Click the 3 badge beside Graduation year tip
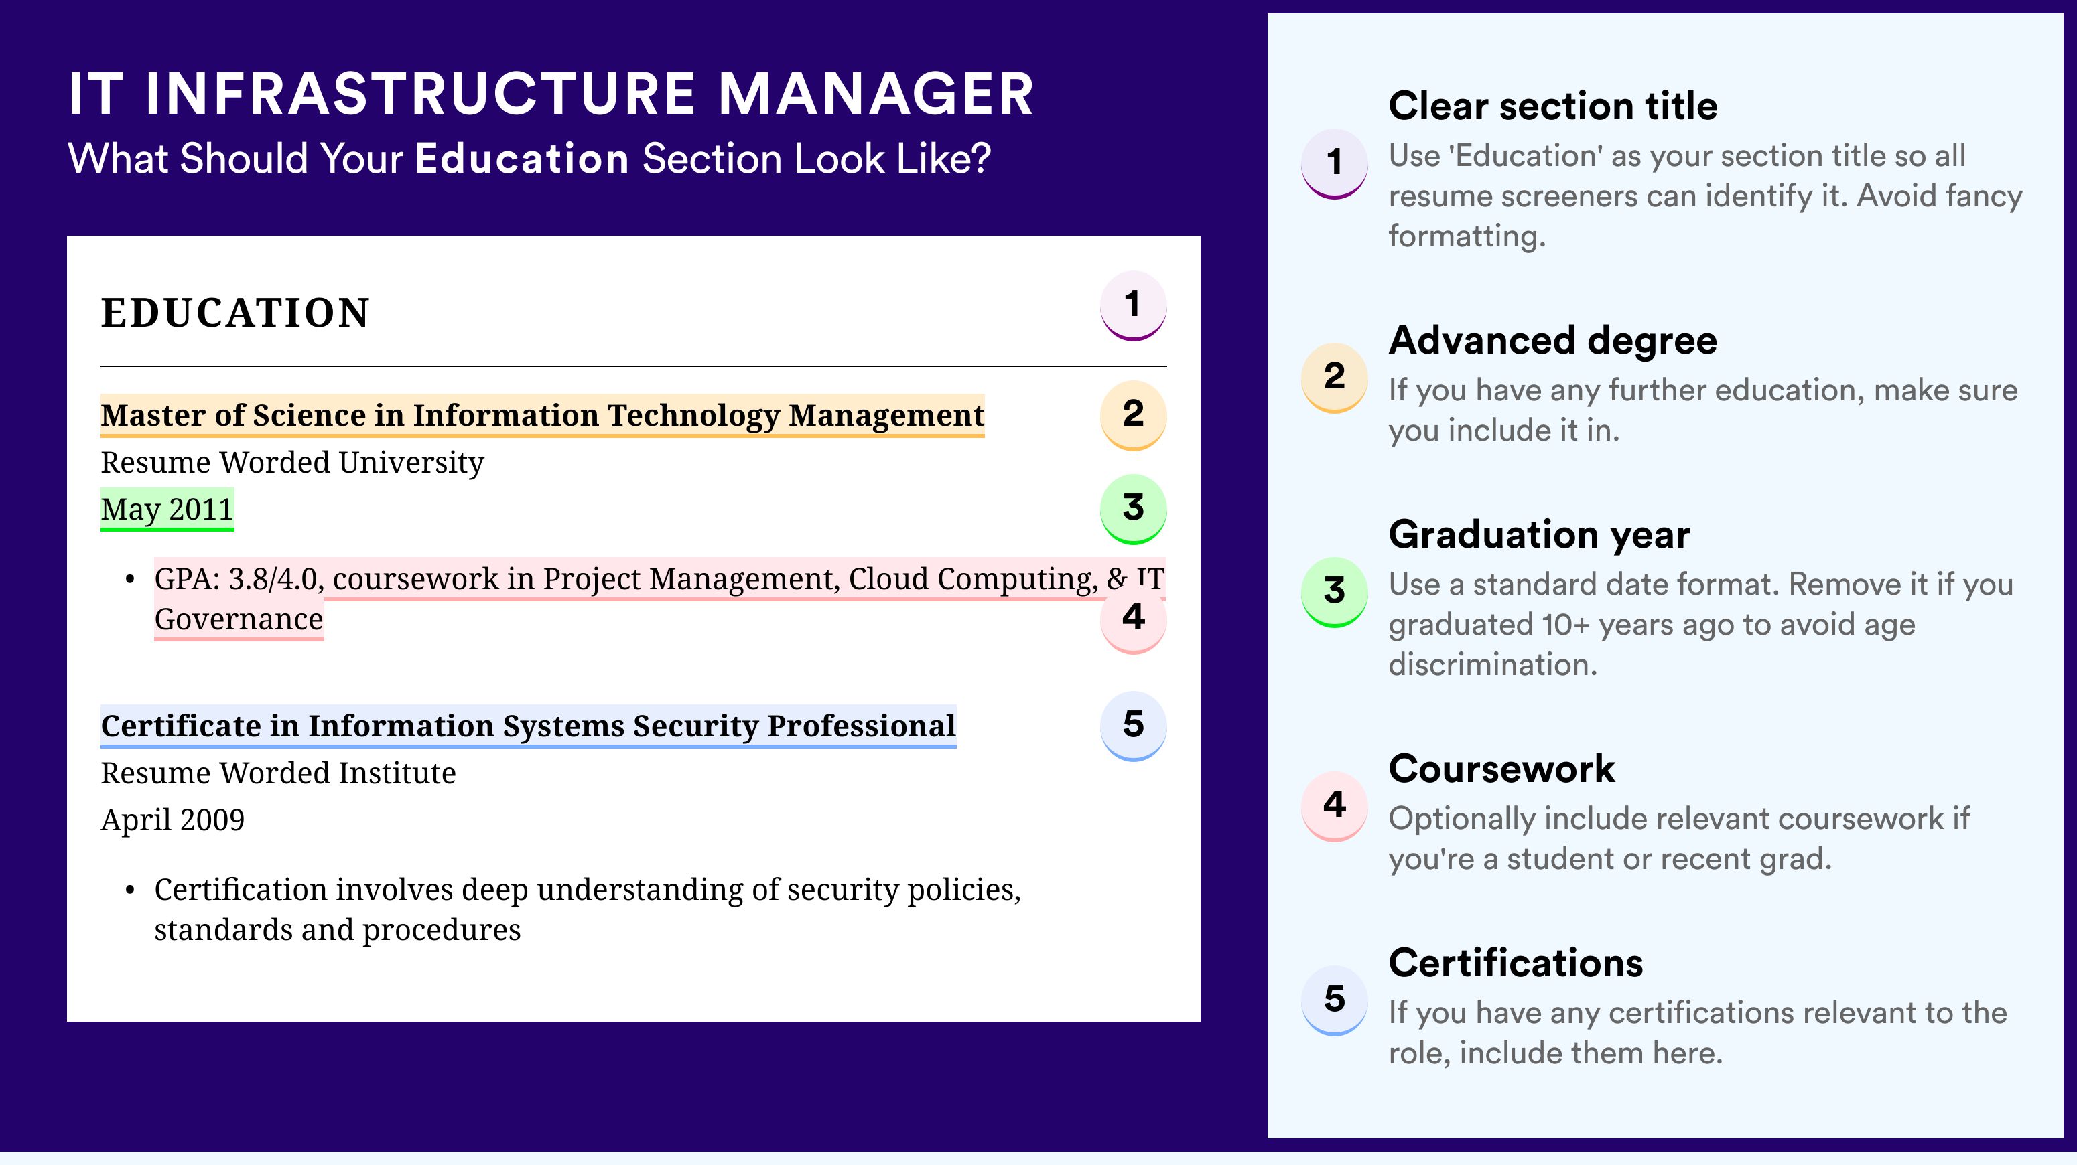Viewport: 2077px width, 1165px height. pos(1333,591)
